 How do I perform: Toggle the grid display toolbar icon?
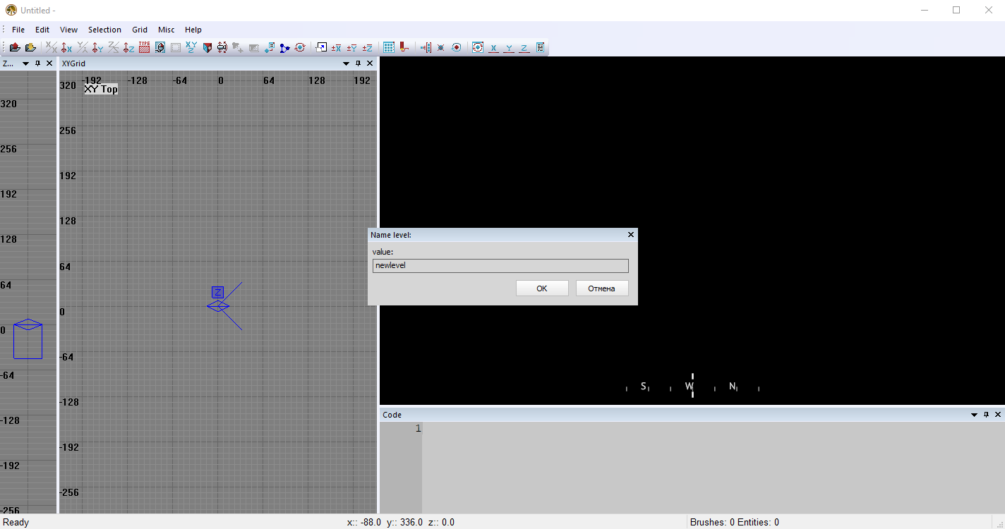tap(389, 47)
